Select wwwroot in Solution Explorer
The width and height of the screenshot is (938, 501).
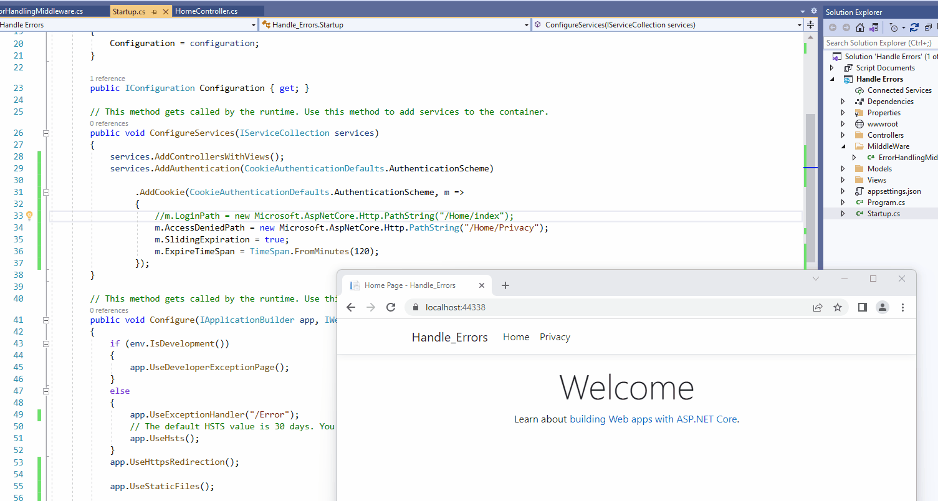(x=883, y=124)
